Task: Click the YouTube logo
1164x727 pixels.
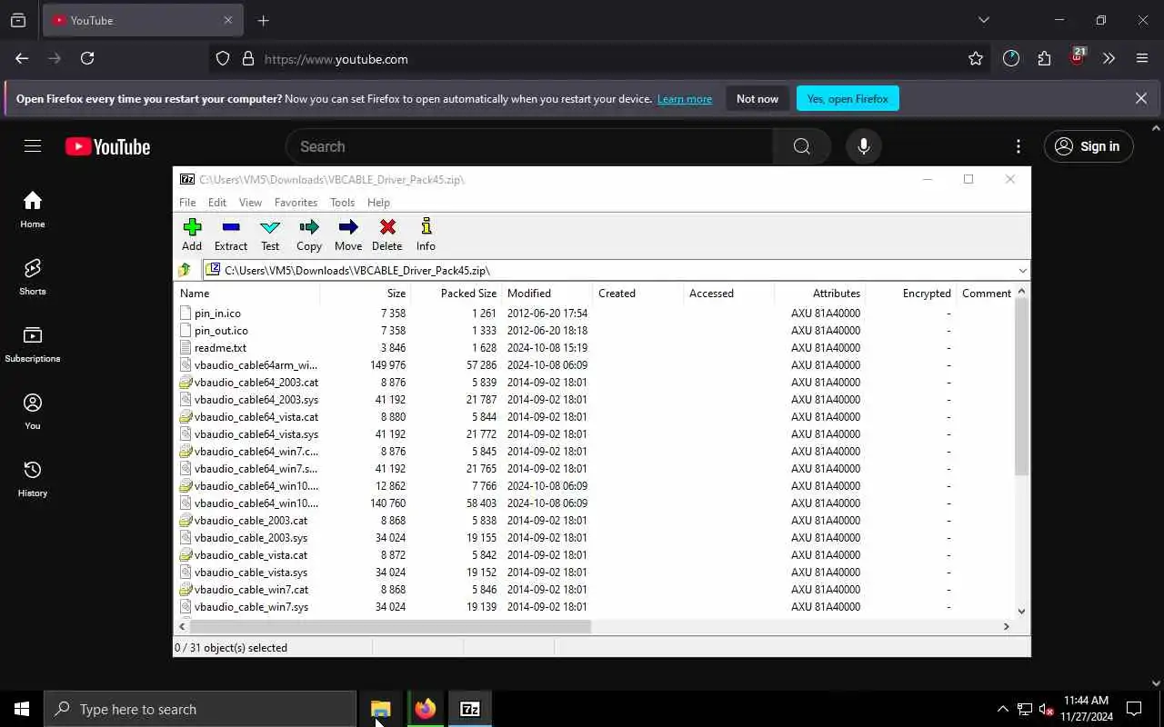Action: click(x=107, y=146)
